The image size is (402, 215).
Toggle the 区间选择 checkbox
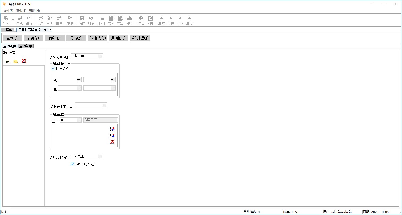point(54,68)
